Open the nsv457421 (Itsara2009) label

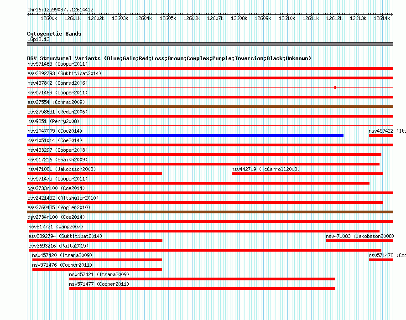click(99, 274)
